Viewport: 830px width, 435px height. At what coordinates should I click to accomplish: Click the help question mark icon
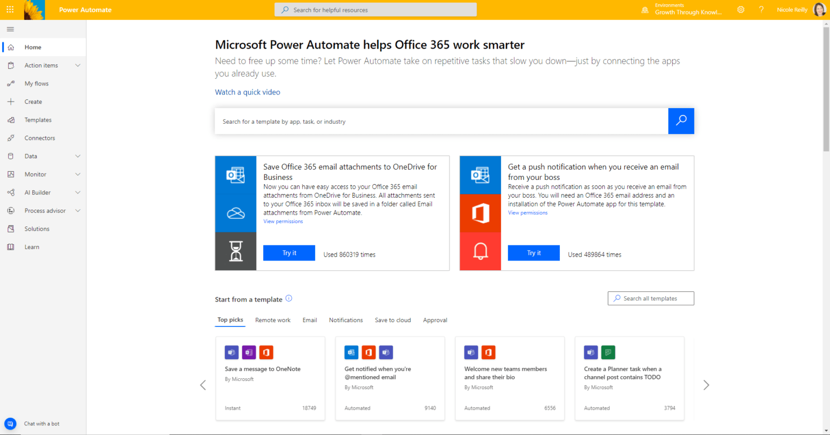[x=761, y=9]
